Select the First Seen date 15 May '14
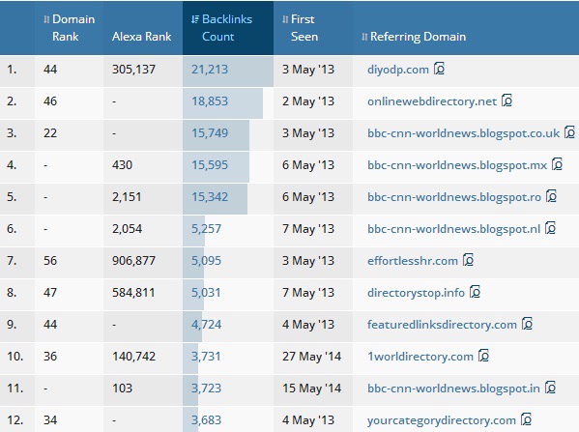The image size is (579, 432). point(311,389)
